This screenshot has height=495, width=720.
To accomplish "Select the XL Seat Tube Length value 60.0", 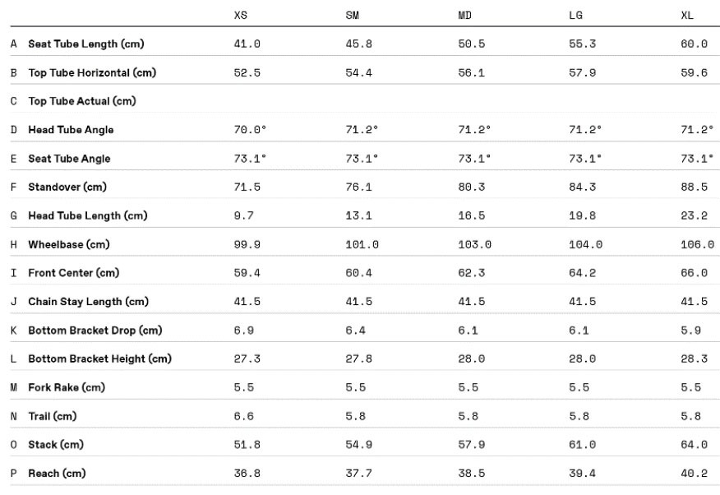I will pyautogui.click(x=694, y=44).
